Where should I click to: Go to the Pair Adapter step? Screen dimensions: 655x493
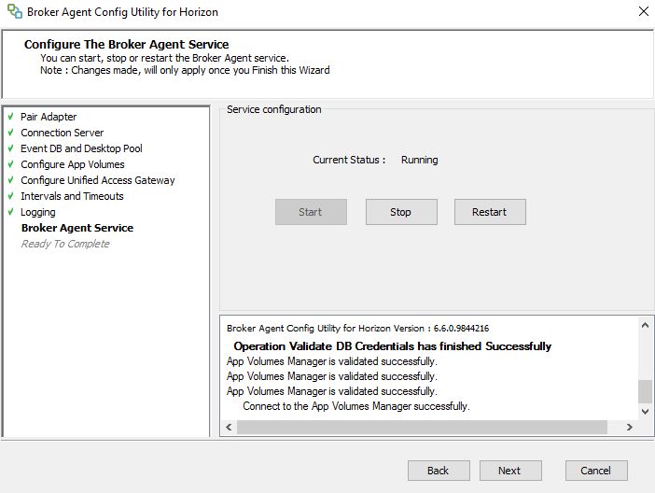click(49, 117)
